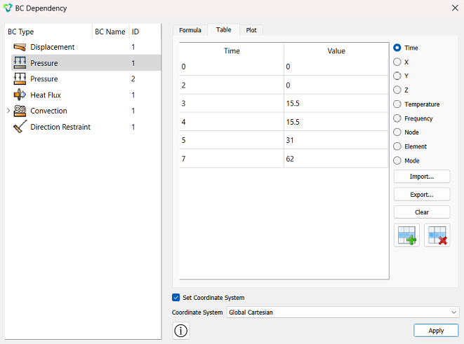Click the Import... button
Screen dimensions: 464x344
[422, 177]
